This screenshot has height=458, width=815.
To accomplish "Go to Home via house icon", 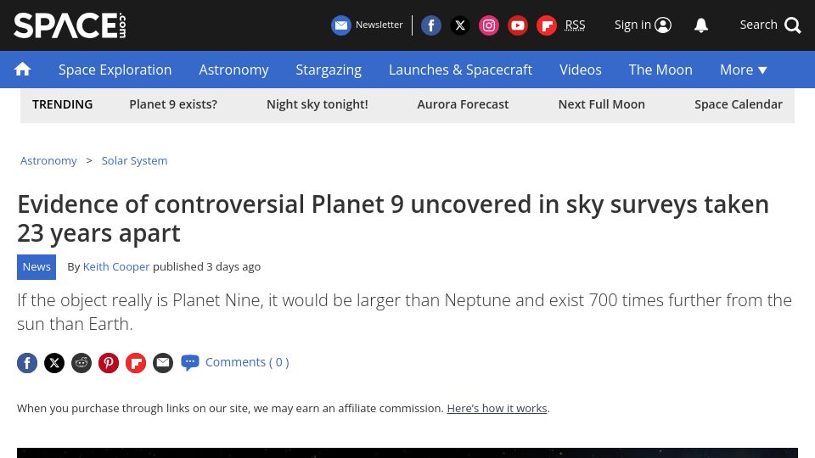I will [22, 69].
